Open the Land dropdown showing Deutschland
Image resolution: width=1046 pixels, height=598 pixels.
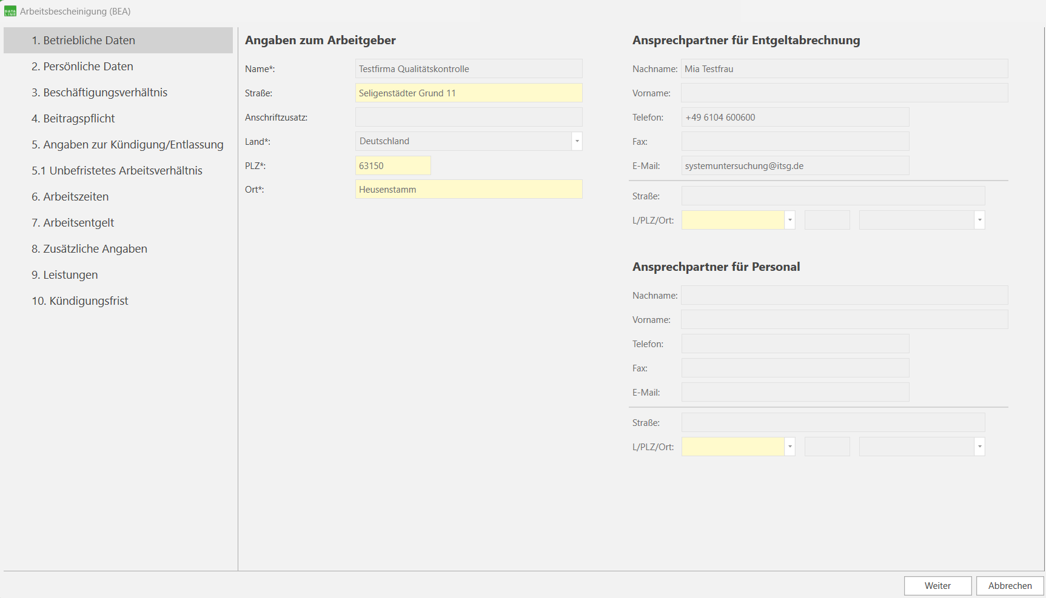pos(577,141)
